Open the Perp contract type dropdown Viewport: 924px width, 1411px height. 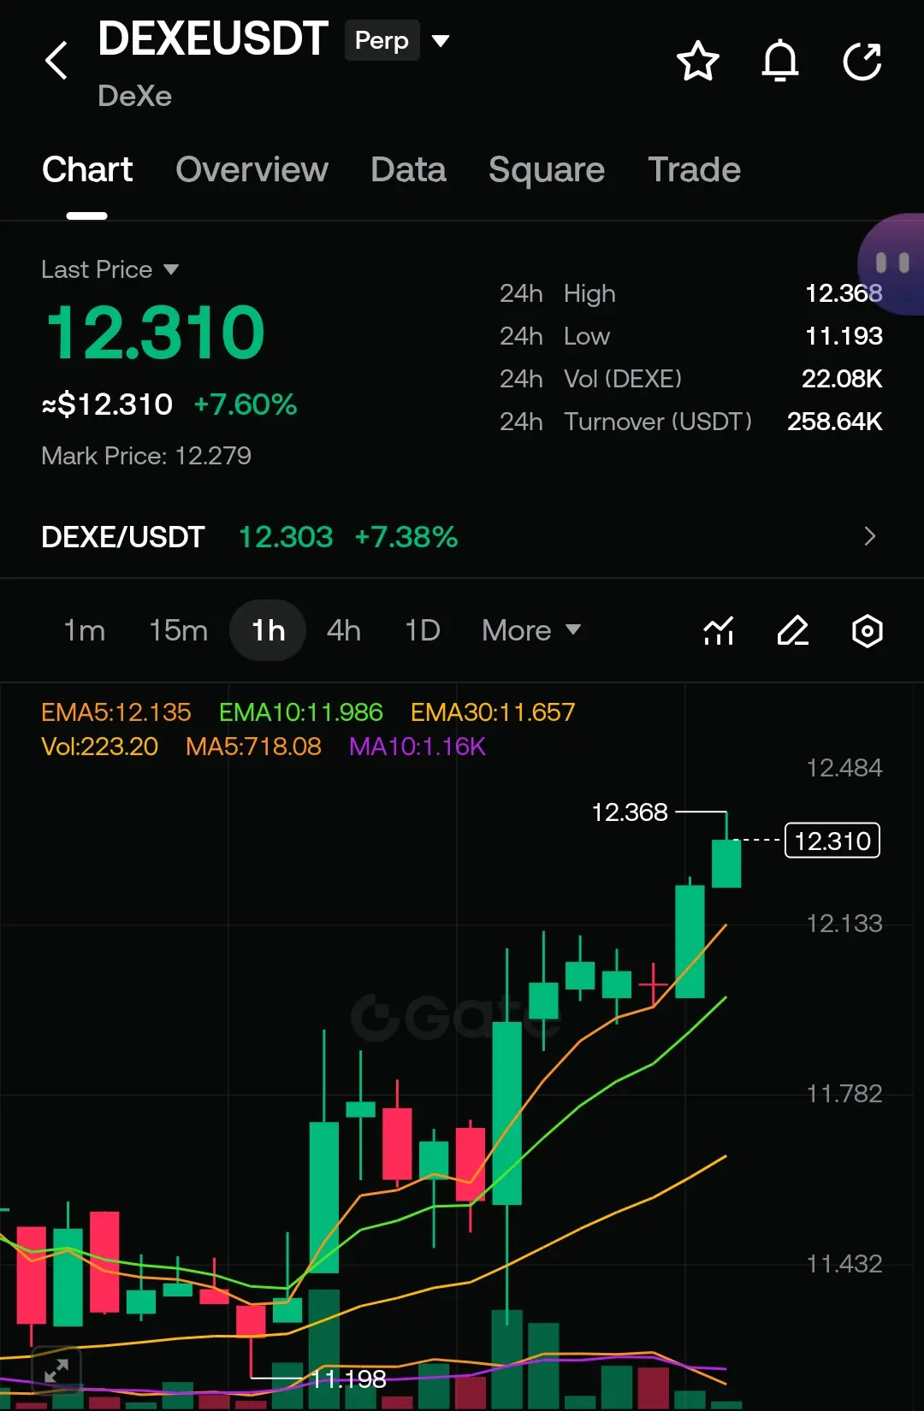coord(398,40)
